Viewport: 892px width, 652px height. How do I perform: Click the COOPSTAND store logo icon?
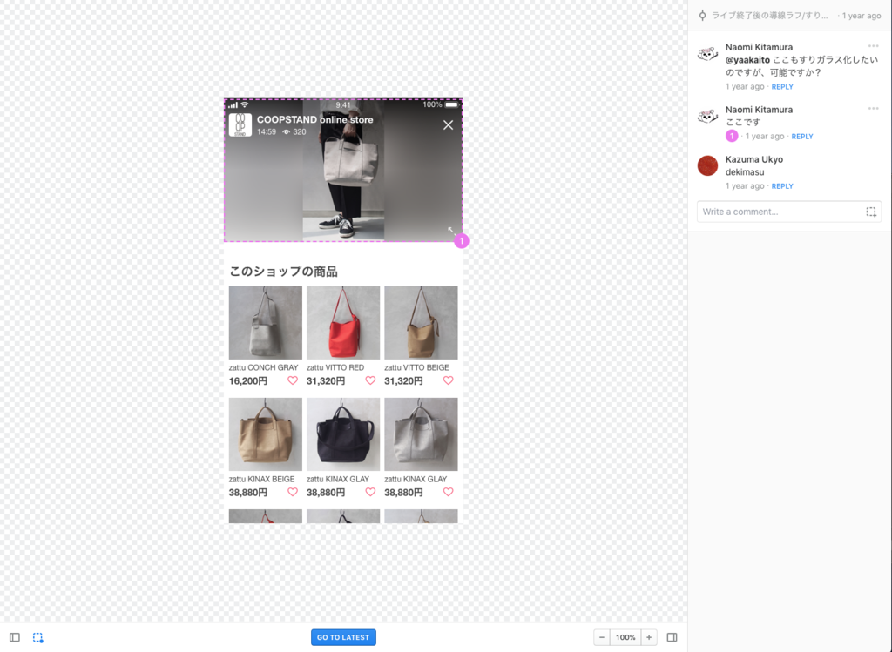click(240, 124)
